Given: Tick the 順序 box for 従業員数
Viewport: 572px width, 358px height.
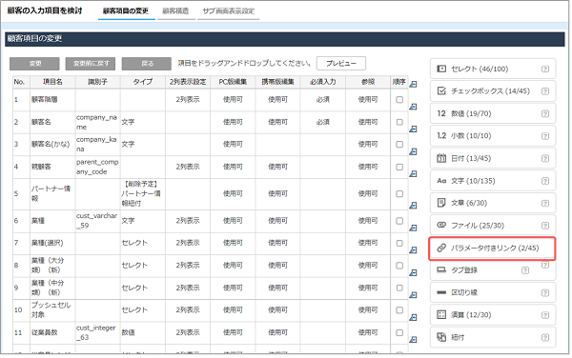Looking at the screenshot, I should pyautogui.click(x=399, y=332).
